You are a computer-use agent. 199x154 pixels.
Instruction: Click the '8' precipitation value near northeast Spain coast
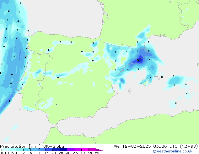click(x=149, y=51)
